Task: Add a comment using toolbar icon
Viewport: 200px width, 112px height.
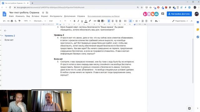Action: (x=99, y=21)
